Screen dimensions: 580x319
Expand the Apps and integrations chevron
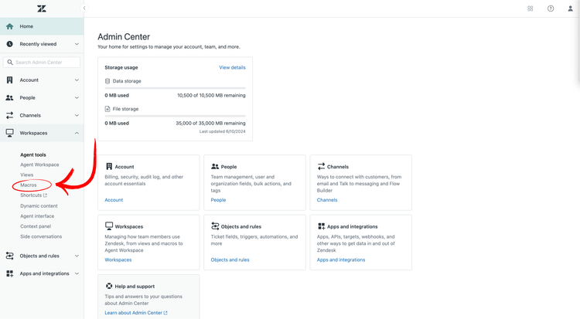77,273
